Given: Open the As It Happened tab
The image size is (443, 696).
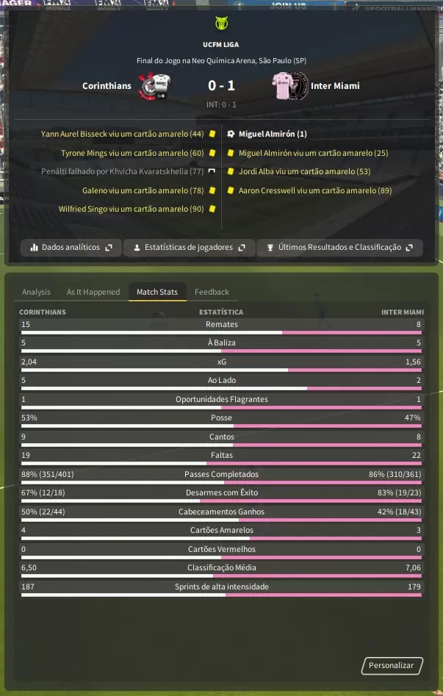Looking at the screenshot, I should (x=93, y=292).
